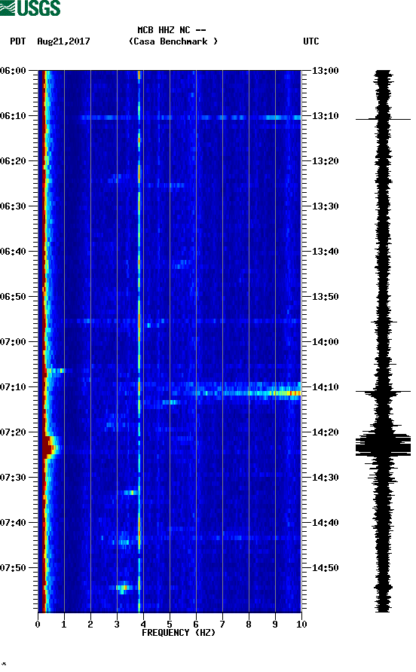The width and height of the screenshot is (416, 672).
Task: Click the 07:50 PDT time label
Action: point(13,568)
